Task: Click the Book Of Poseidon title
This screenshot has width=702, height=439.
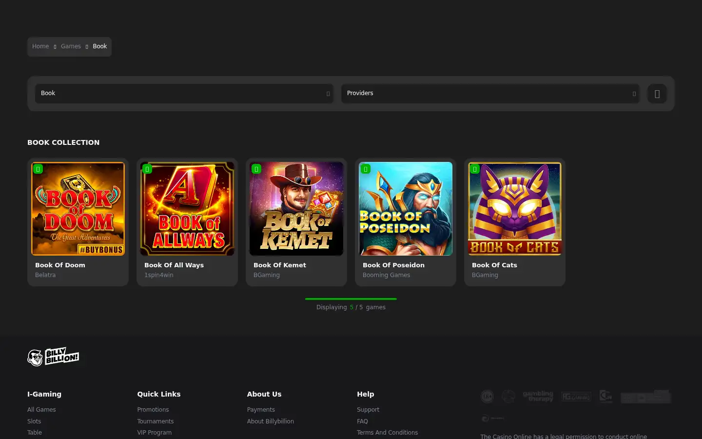Action: (393, 265)
